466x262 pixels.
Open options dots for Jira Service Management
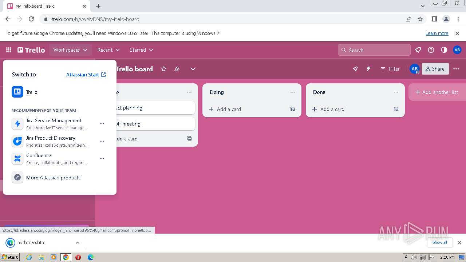pyautogui.click(x=102, y=124)
